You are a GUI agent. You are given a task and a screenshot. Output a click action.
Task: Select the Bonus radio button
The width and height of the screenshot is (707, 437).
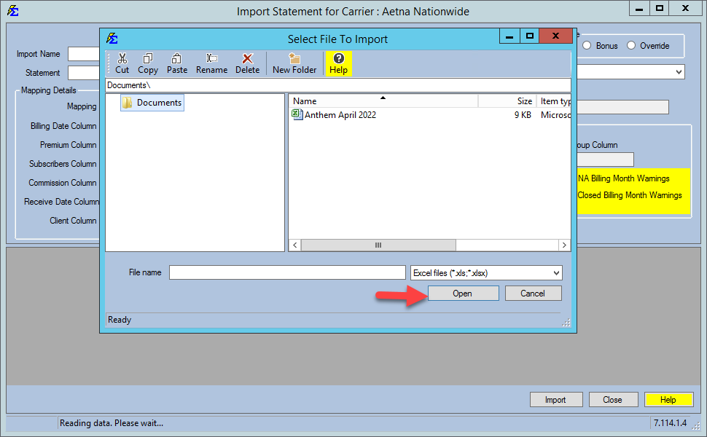(x=587, y=46)
